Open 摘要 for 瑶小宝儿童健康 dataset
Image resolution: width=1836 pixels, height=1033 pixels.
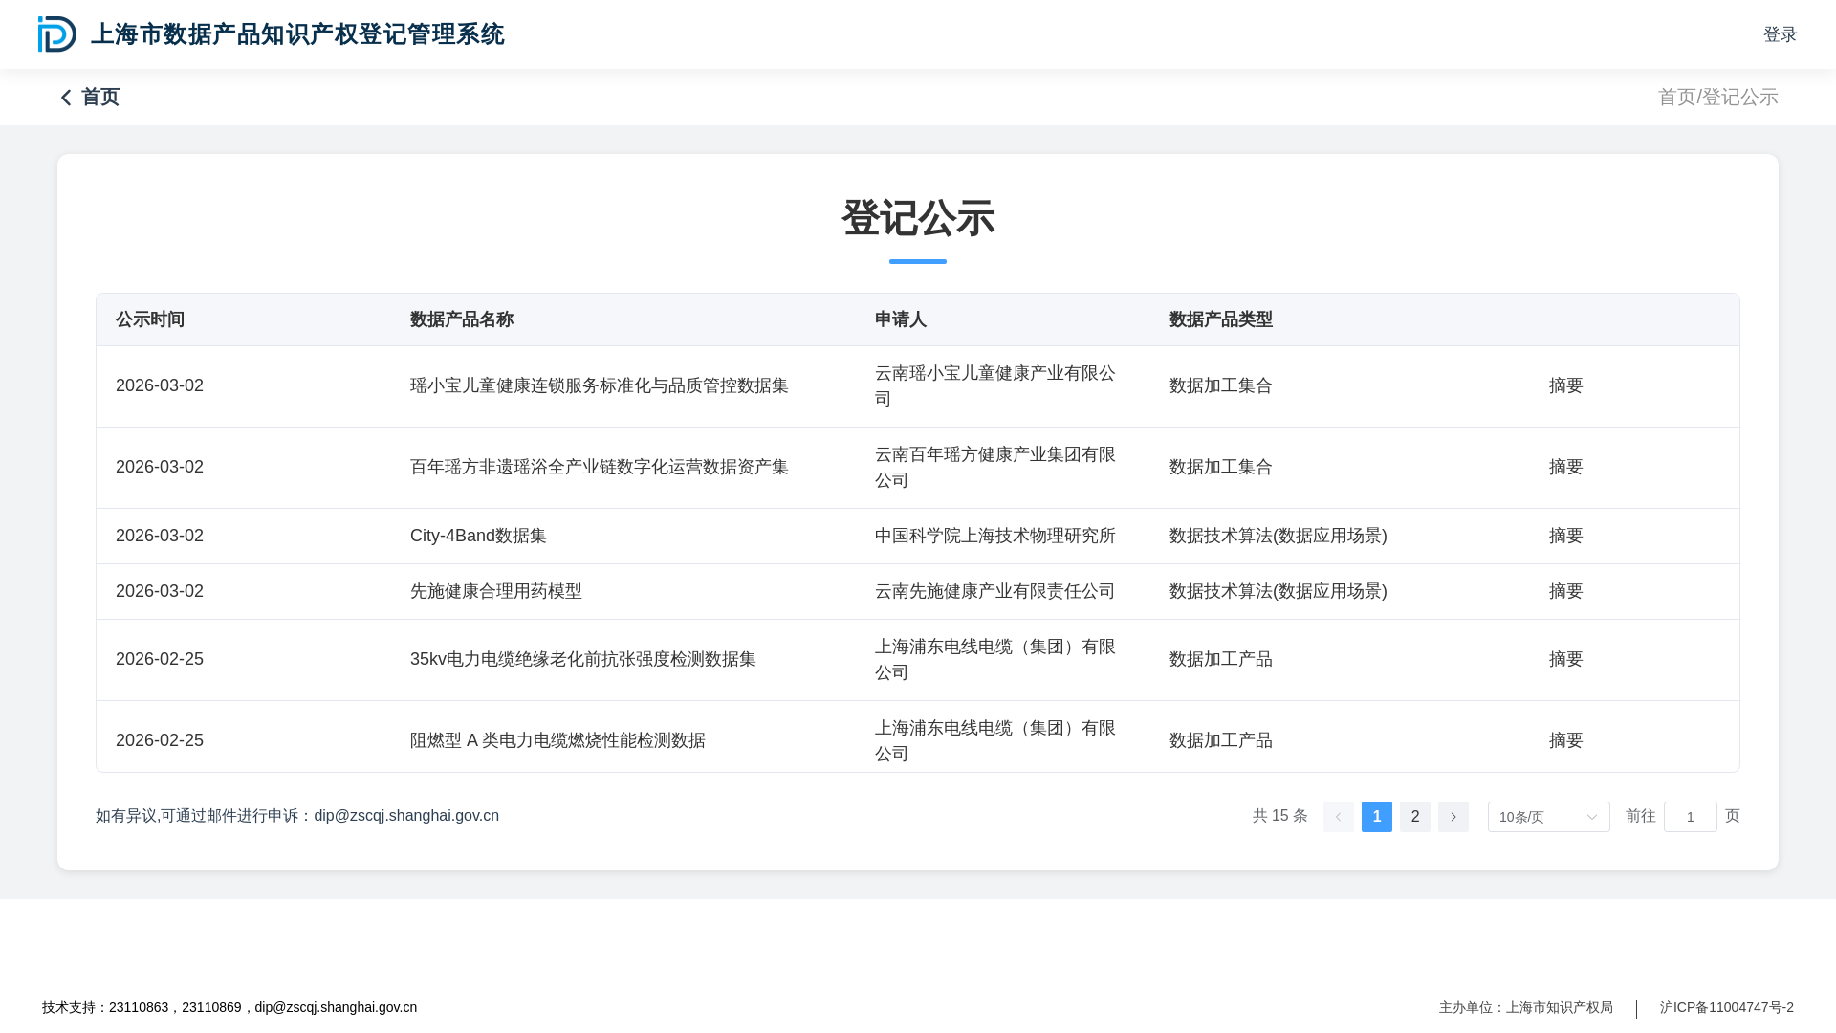click(1565, 385)
